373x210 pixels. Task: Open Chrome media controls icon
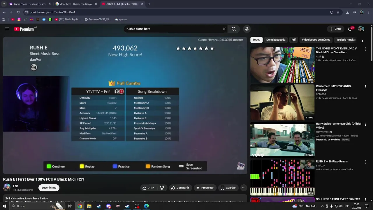click(355, 12)
